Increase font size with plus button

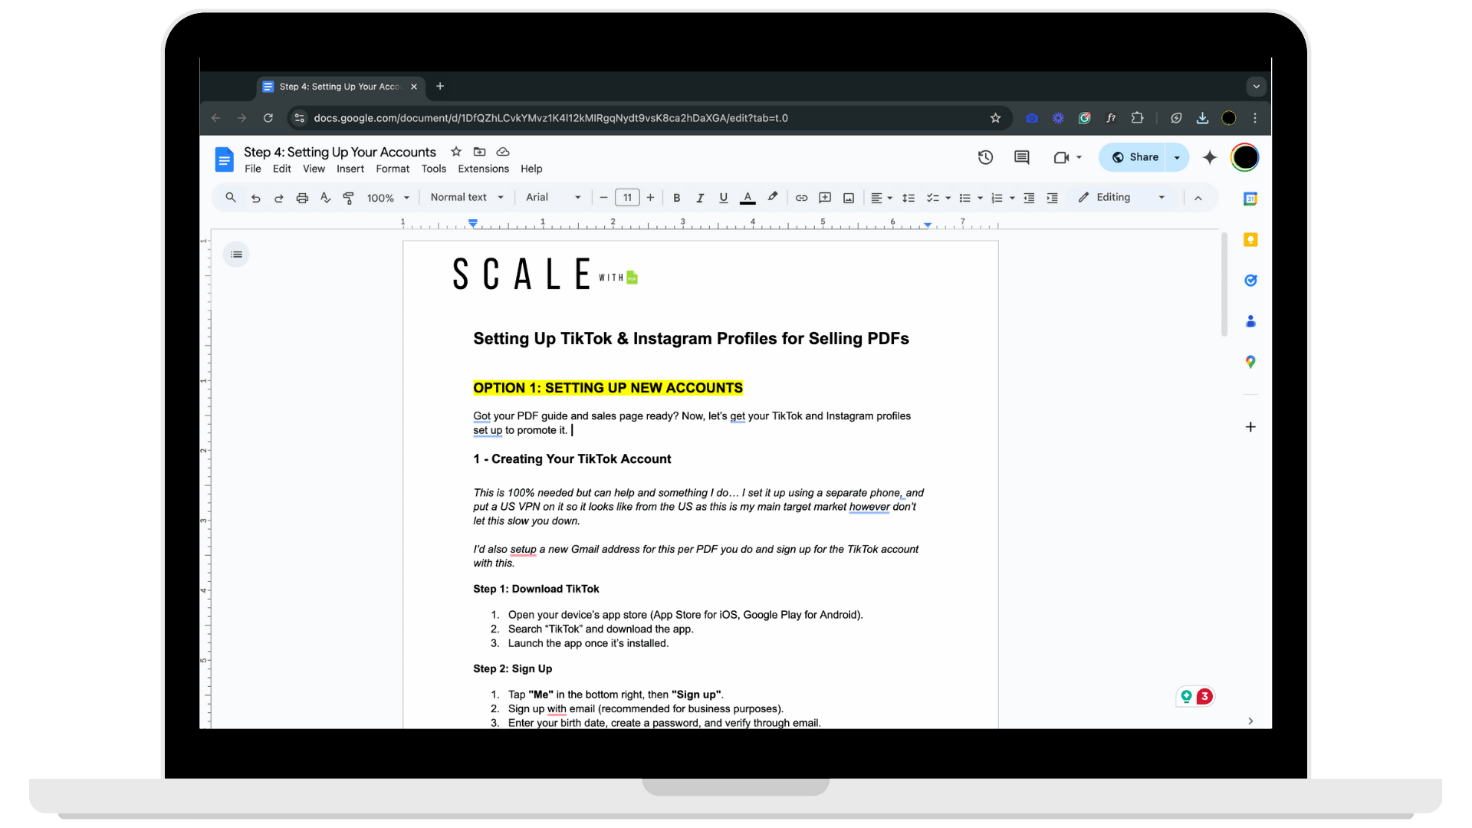point(650,198)
